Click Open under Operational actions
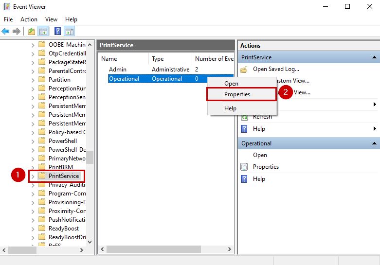 tap(260, 155)
